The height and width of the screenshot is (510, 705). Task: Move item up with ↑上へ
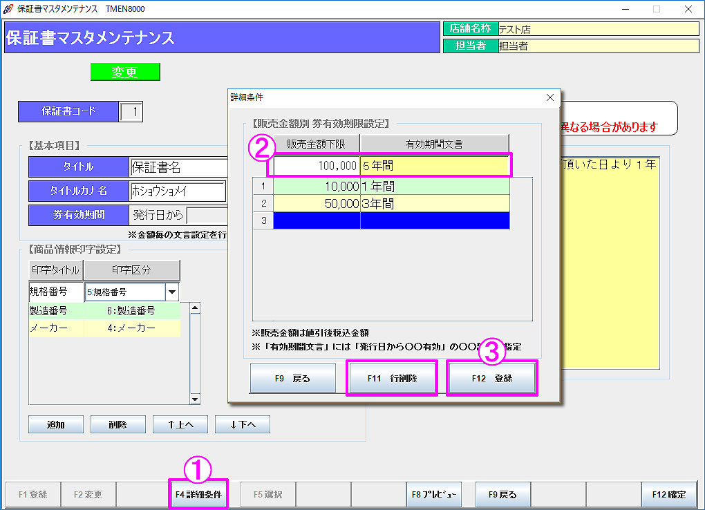180,424
